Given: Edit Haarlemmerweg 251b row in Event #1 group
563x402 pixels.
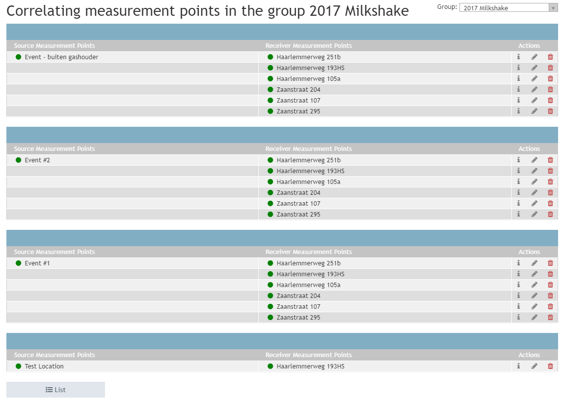Looking at the screenshot, I should [534, 263].
